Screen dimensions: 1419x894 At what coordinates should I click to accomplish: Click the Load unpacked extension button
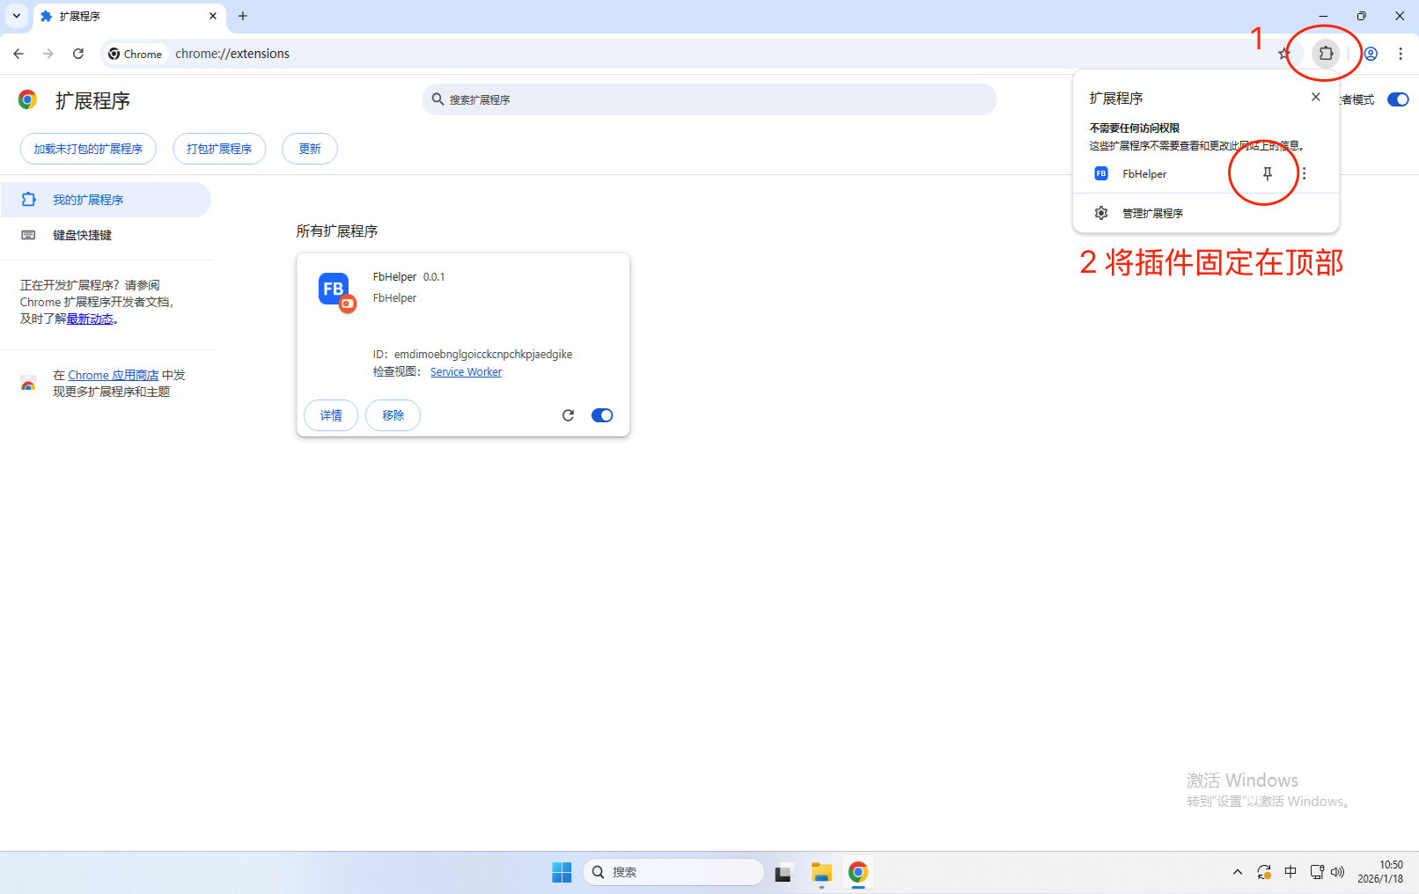(88, 149)
